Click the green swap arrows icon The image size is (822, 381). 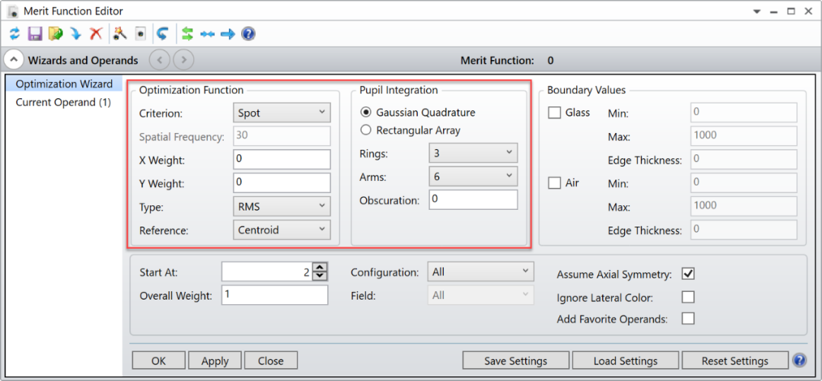tap(188, 34)
